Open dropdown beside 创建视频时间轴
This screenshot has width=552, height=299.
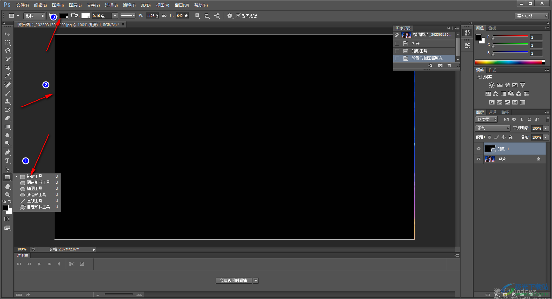click(x=256, y=280)
